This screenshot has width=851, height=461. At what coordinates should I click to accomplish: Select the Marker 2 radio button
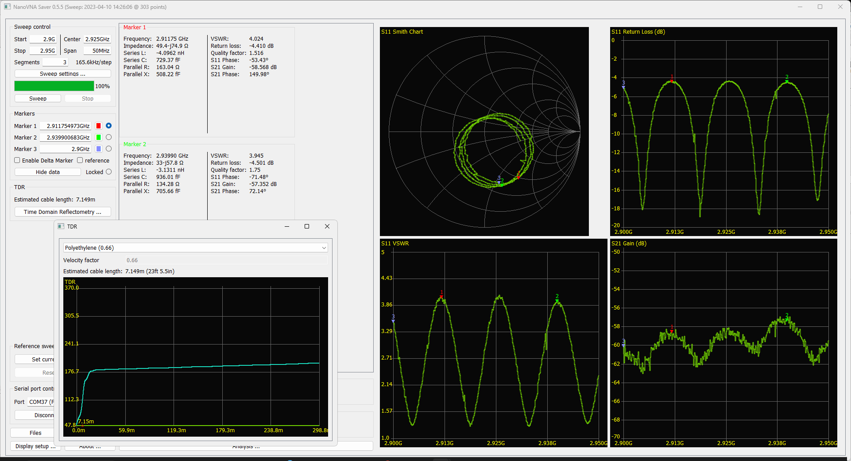[x=108, y=137]
